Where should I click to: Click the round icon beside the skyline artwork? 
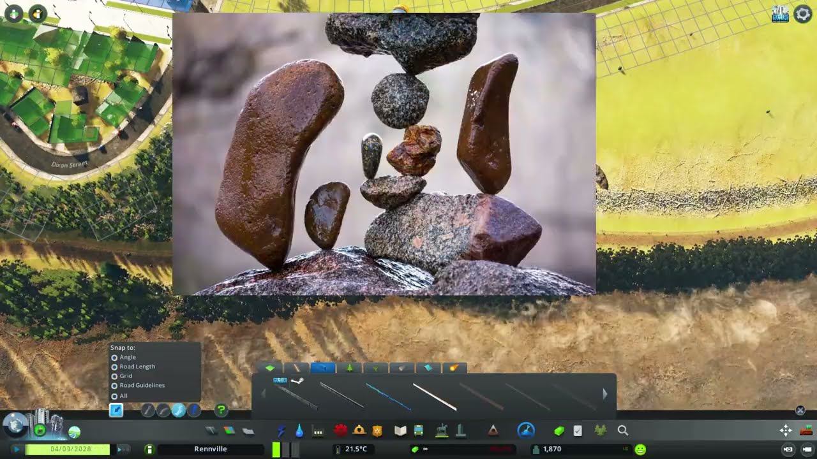tap(40, 431)
